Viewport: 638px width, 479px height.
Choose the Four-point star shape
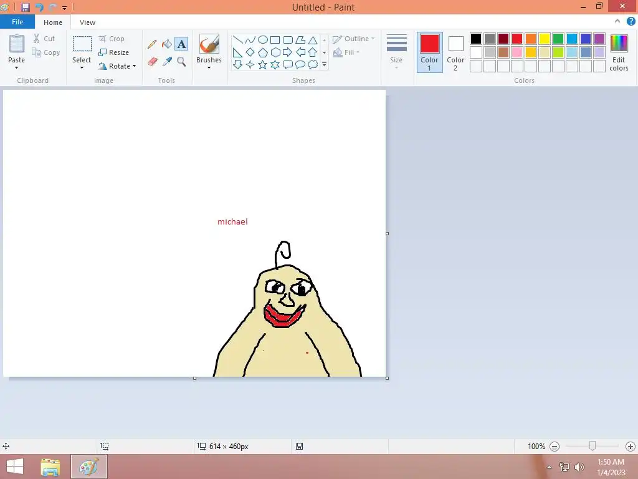[x=250, y=64]
